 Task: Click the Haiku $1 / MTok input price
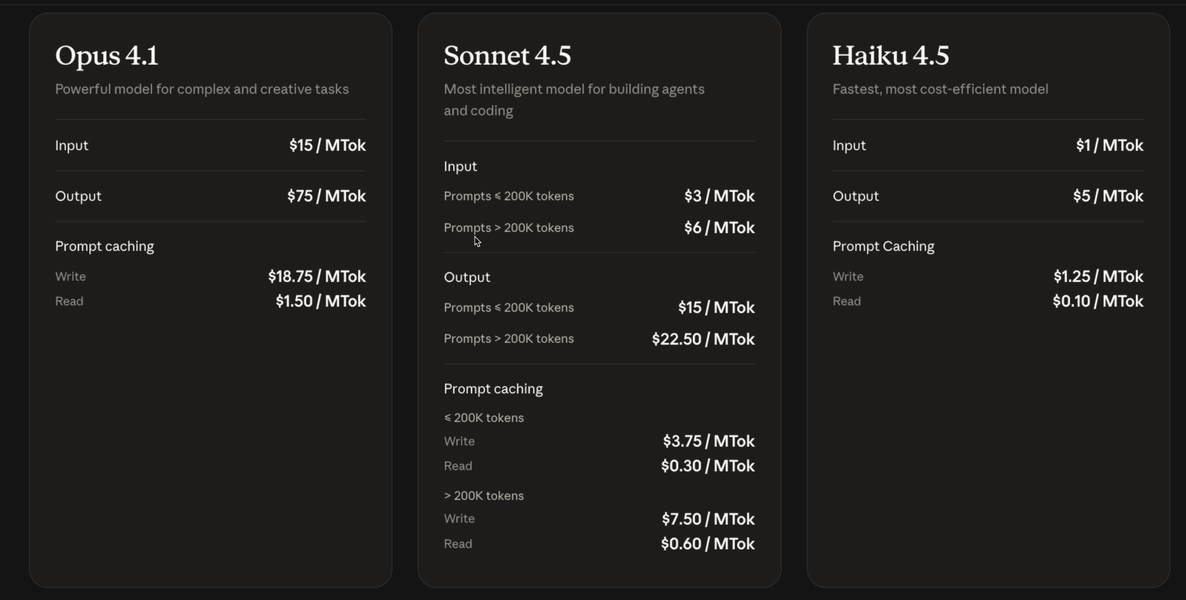(x=1109, y=146)
